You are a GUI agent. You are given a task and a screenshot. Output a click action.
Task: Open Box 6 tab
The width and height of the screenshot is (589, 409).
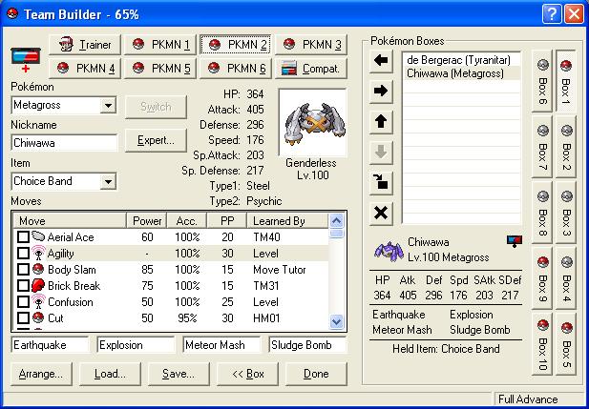pos(542,81)
